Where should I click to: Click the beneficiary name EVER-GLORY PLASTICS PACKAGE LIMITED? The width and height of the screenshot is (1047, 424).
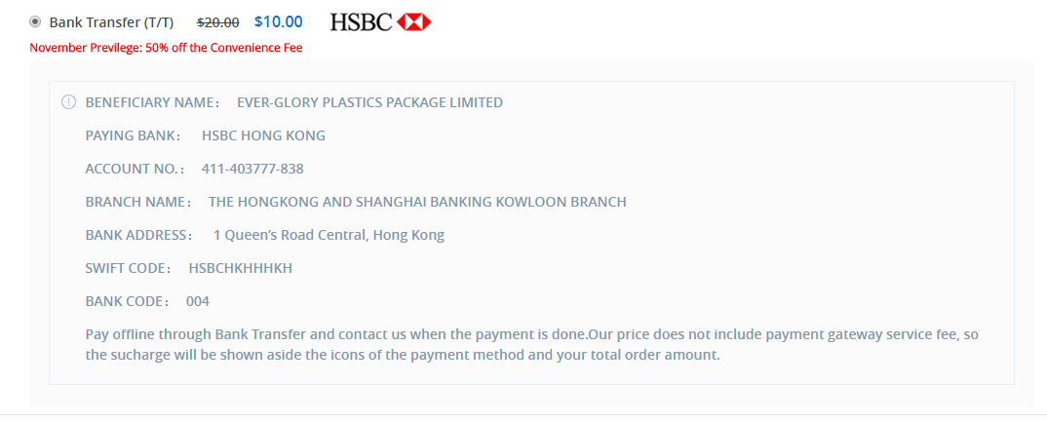coord(369,102)
